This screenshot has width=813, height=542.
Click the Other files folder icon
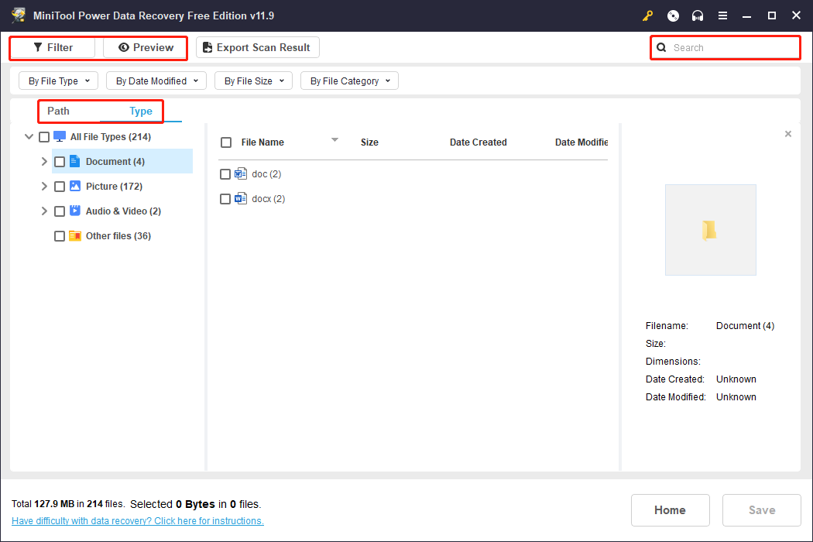75,236
